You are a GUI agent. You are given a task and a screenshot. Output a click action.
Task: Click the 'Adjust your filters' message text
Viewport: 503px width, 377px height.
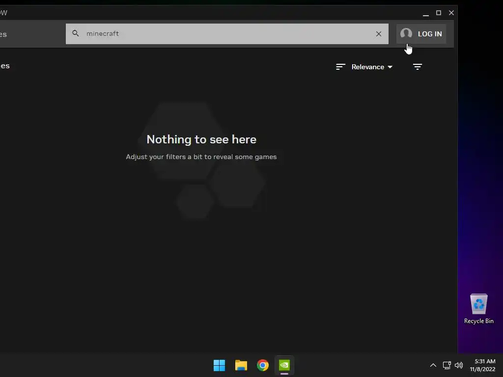tap(201, 157)
